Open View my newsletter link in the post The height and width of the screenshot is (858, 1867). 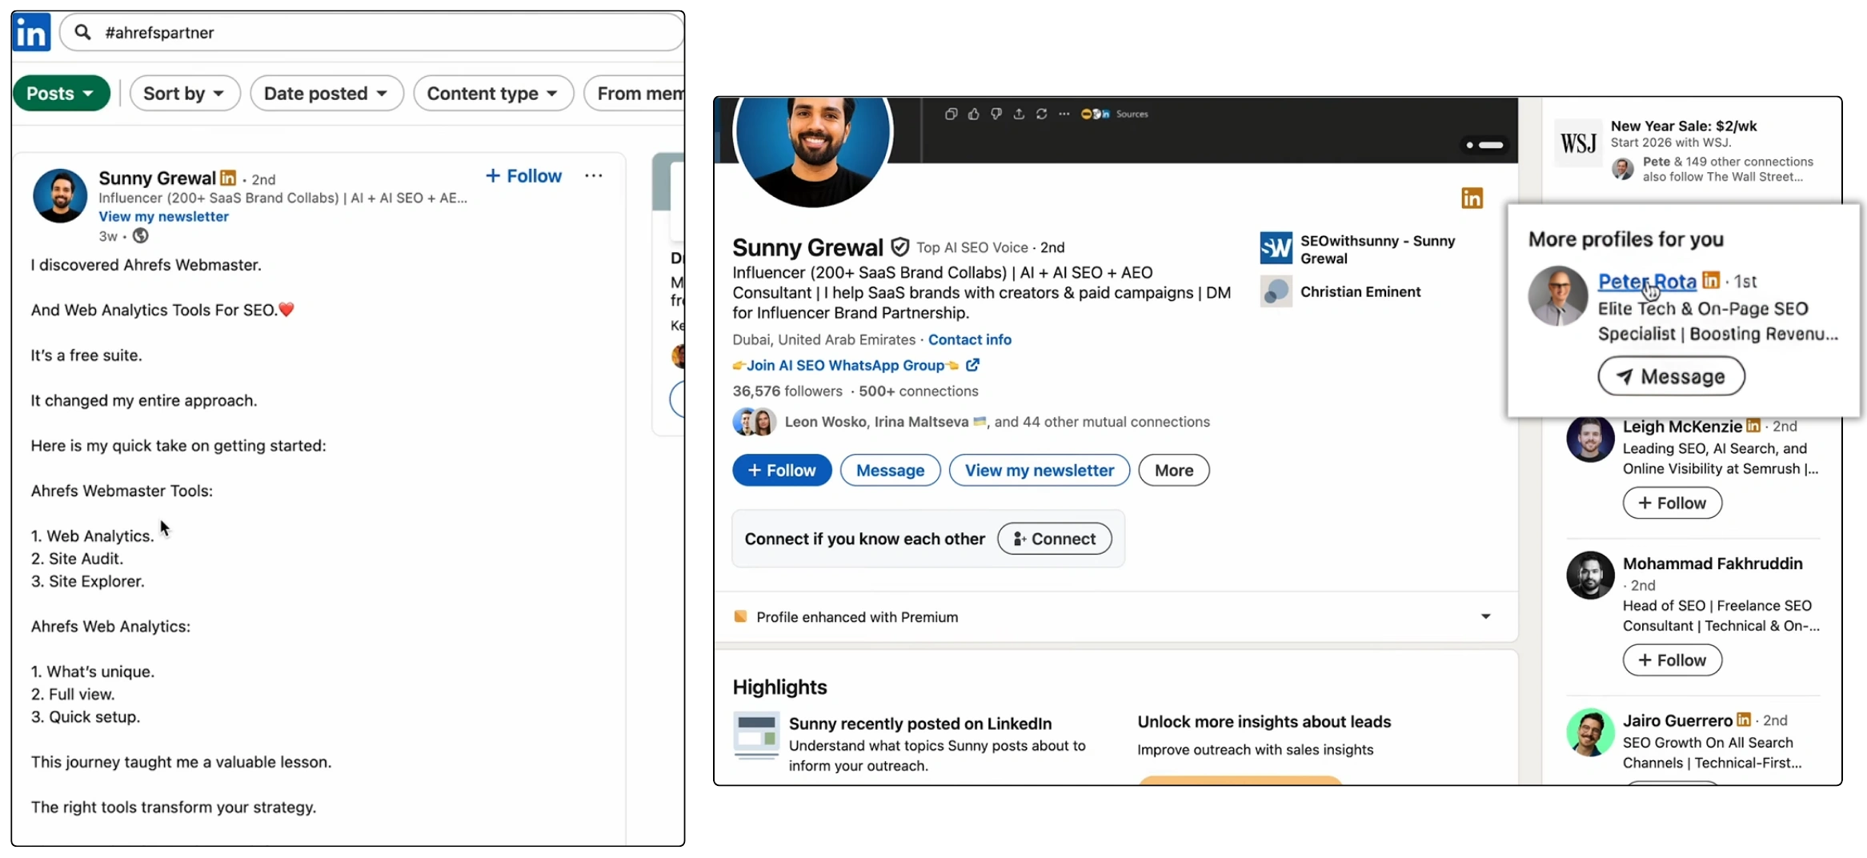point(163,216)
